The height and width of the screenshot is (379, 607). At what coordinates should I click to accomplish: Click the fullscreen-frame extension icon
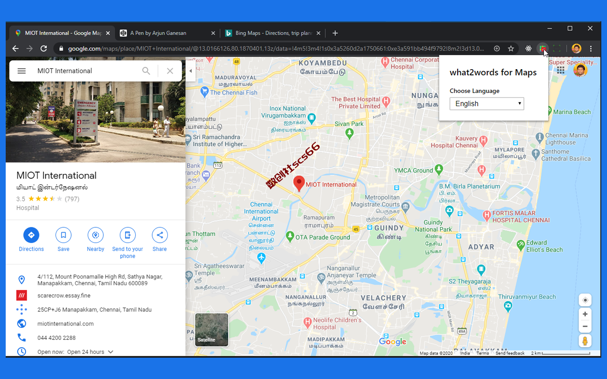[x=557, y=48]
